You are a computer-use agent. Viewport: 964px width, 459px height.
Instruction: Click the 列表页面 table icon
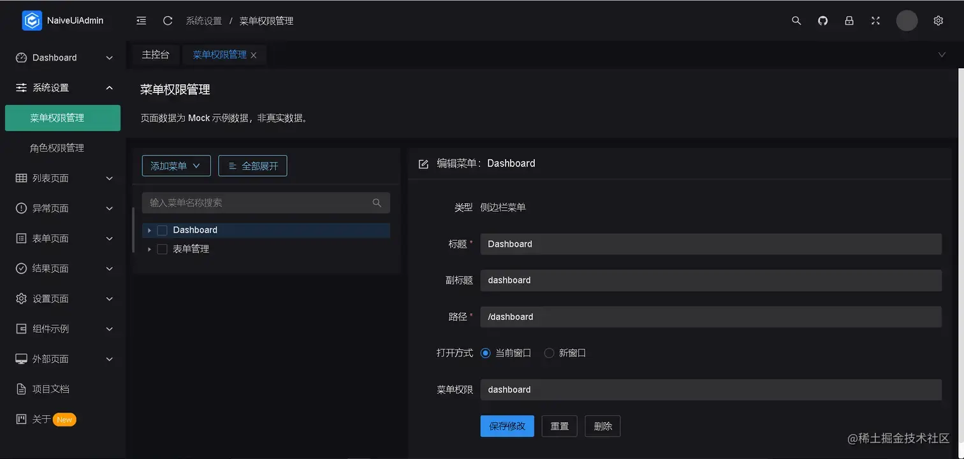click(21, 178)
